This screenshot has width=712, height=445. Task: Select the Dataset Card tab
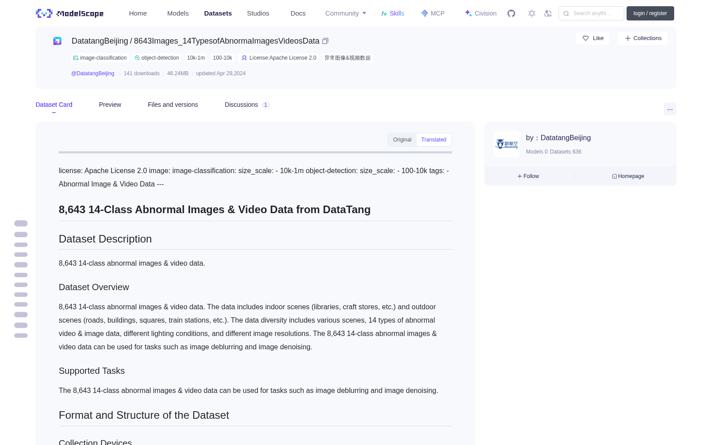pos(54,105)
